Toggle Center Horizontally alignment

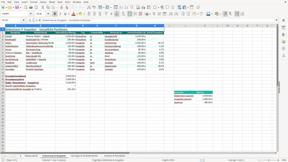click(94, 14)
